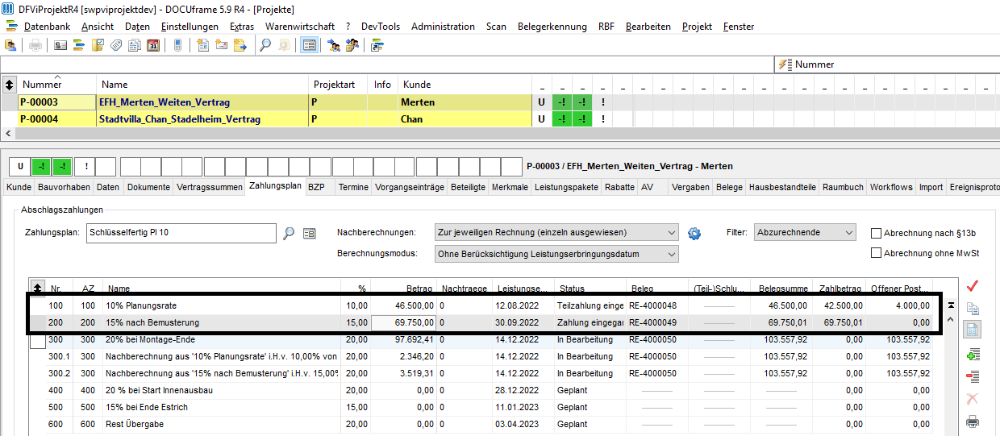
Task: Click the new mail envelope toolbar icon
Action: [x=222, y=45]
